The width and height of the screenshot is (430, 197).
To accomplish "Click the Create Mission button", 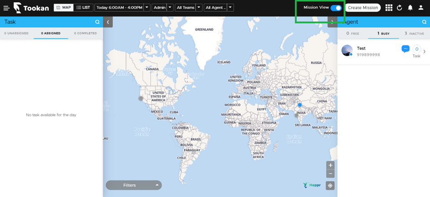I will 363,8.
